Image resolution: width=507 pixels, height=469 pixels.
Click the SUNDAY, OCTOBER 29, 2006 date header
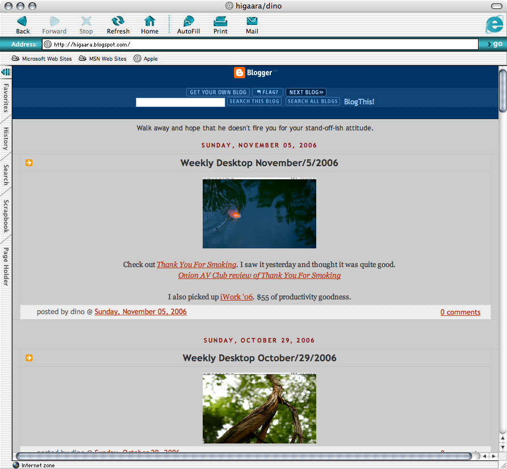[259, 340]
